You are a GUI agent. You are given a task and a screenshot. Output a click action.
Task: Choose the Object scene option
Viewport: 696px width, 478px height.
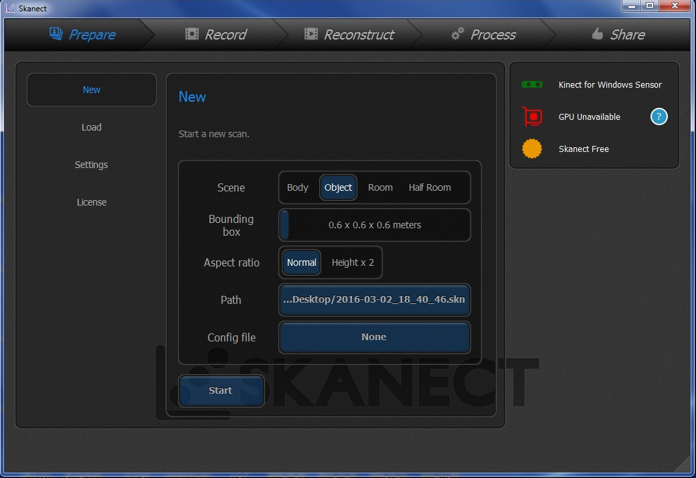coord(338,187)
